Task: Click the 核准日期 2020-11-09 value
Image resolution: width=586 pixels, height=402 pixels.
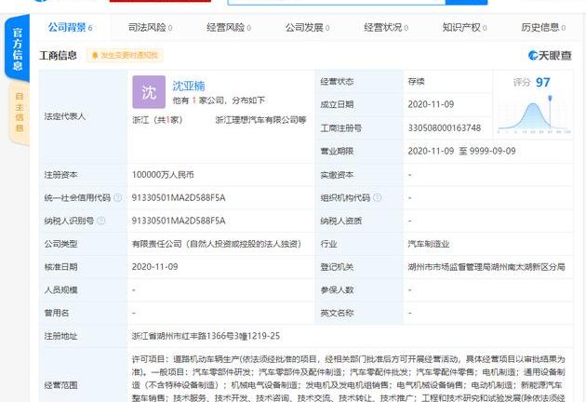Action: click(154, 267)
